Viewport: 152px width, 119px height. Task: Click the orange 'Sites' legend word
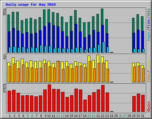tap(149, 78)
